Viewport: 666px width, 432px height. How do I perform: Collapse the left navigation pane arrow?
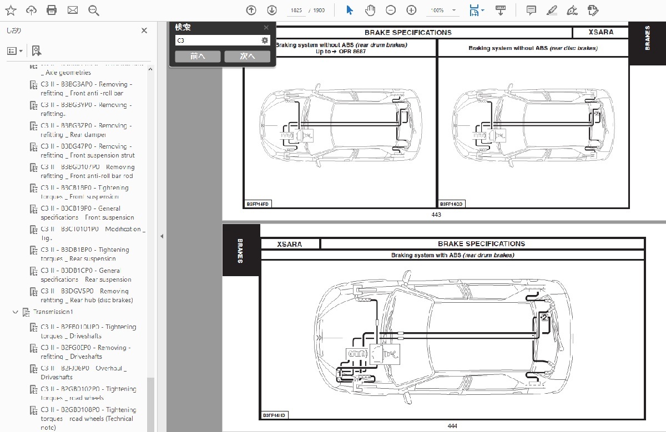tap(162, 236)
